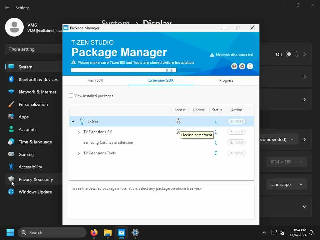Click the License column header

[179, 110]
